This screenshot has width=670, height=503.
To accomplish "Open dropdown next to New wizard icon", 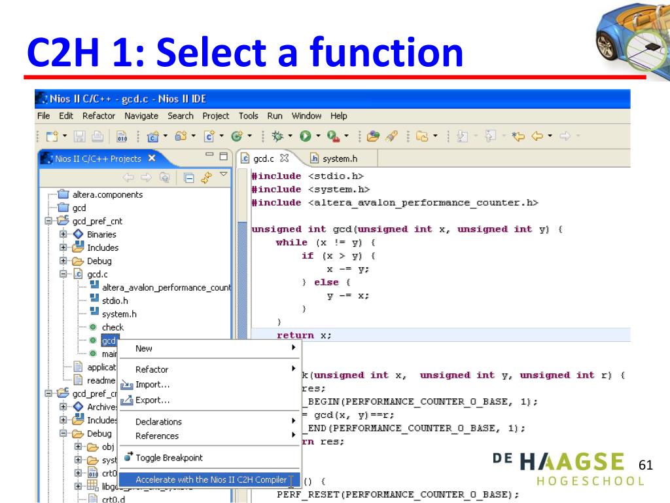I will pos(65,136).
